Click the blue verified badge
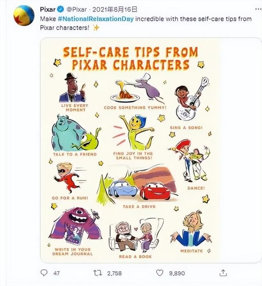 click(x=61, y=9)
